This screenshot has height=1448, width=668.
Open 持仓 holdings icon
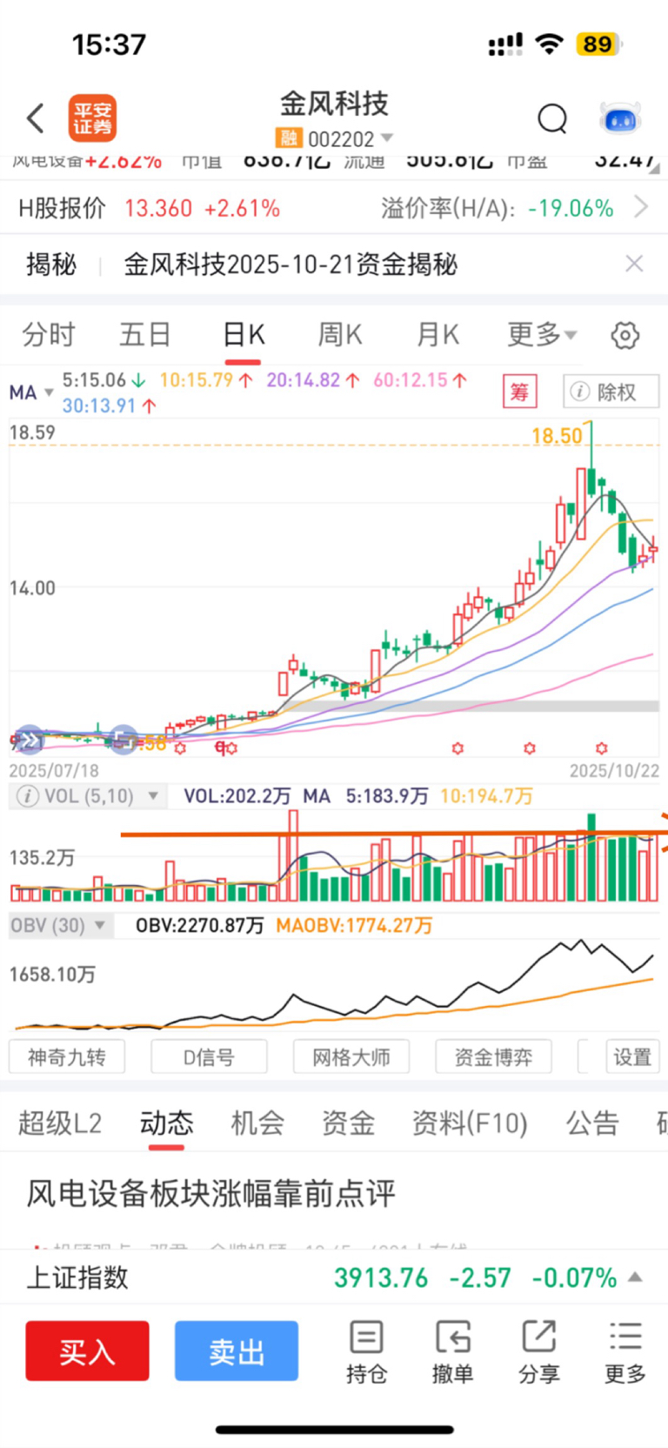point(366,1351)
